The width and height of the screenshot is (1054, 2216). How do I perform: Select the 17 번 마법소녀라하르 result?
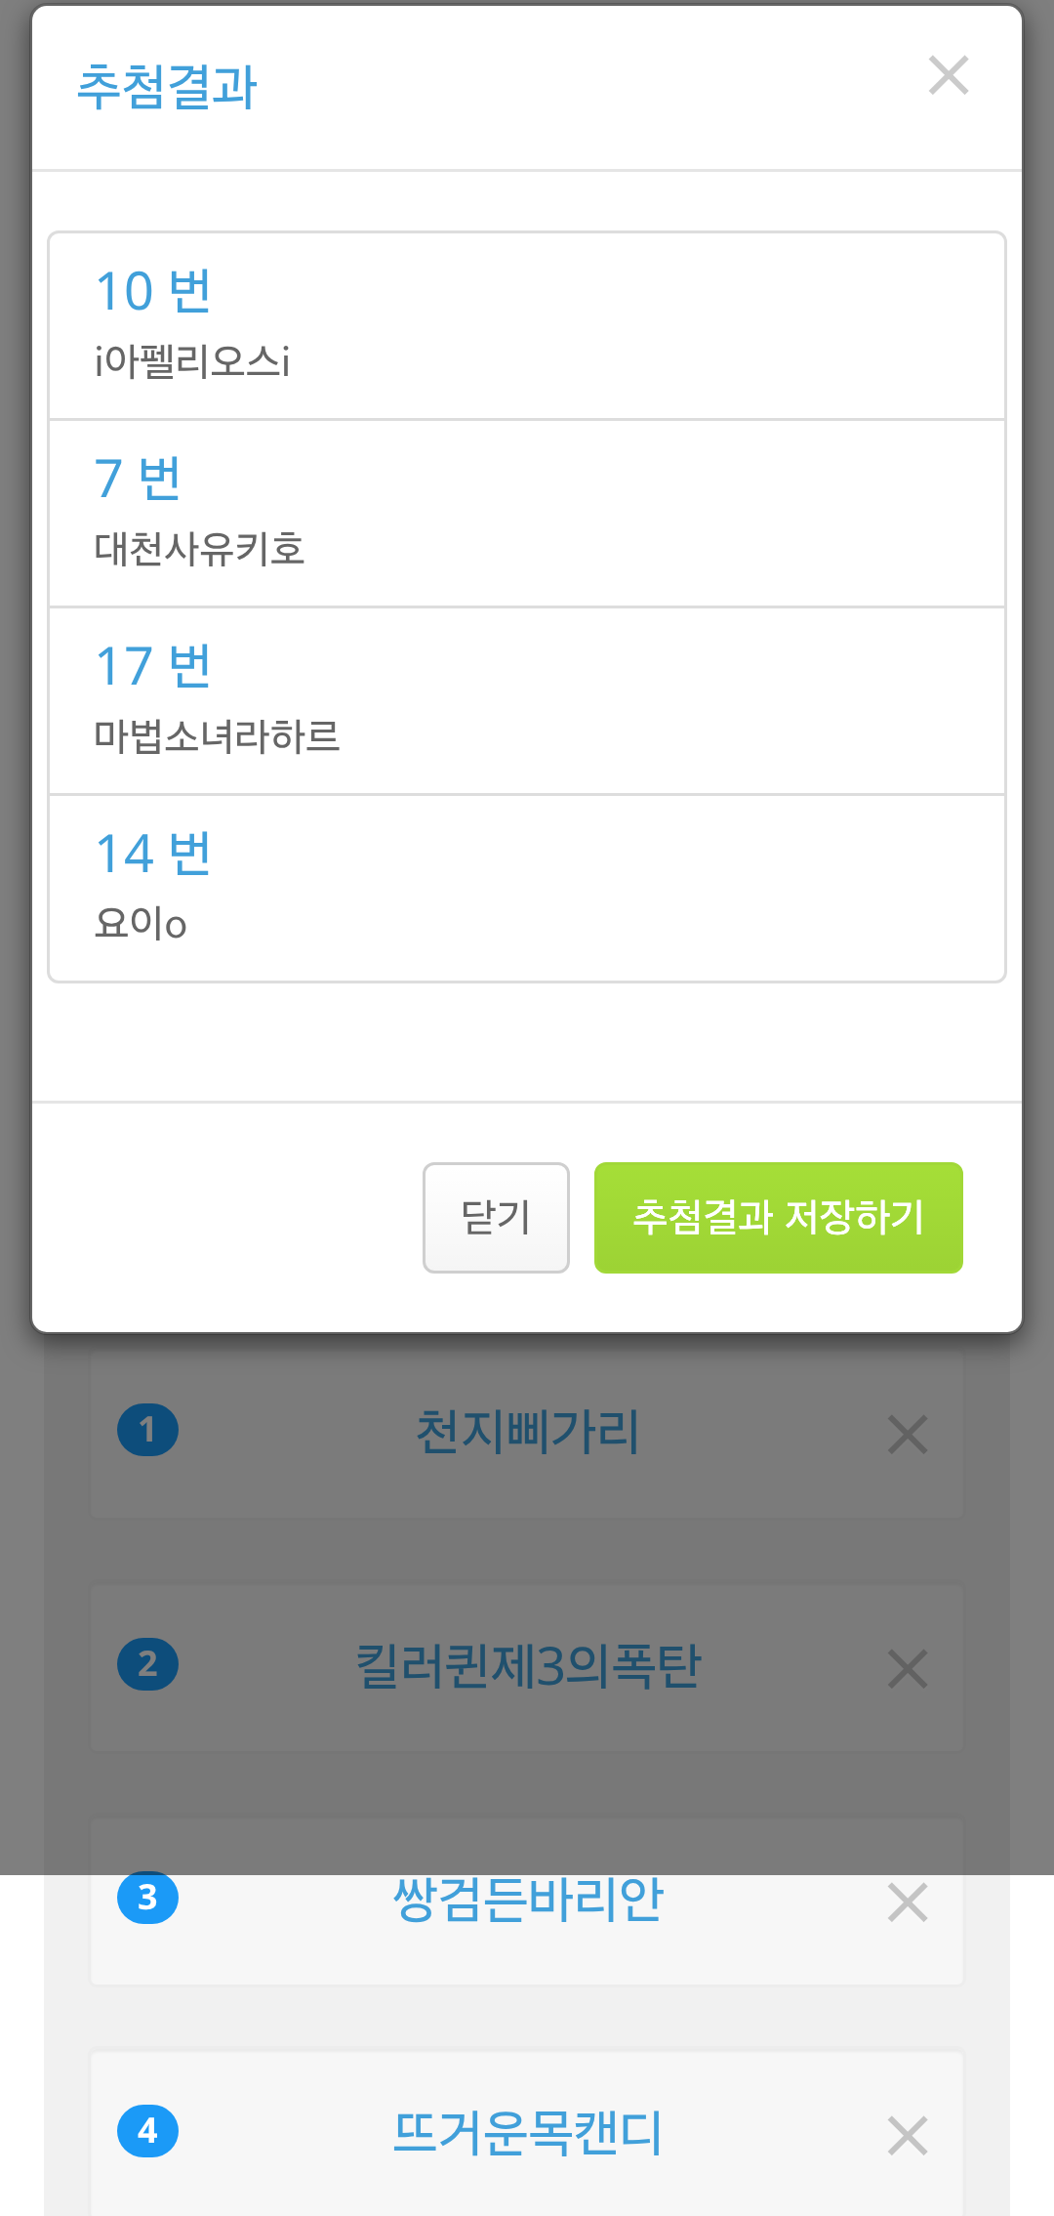coord(527,701)
